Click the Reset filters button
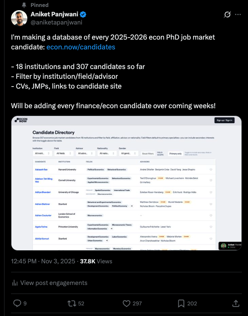248x316 pixels. pos(147,154)
